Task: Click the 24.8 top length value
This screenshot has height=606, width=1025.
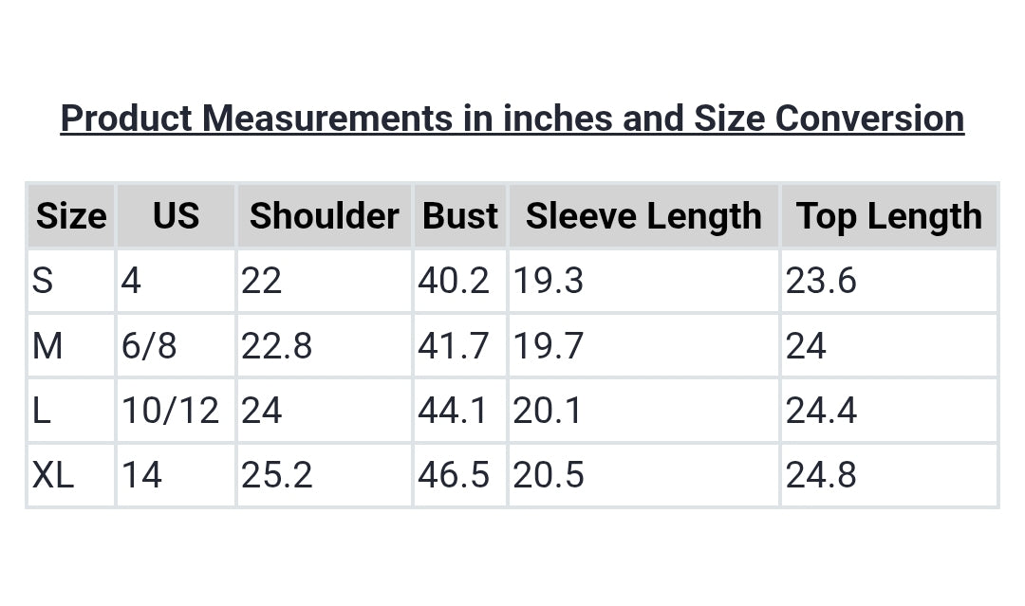Action: point(821,475)
